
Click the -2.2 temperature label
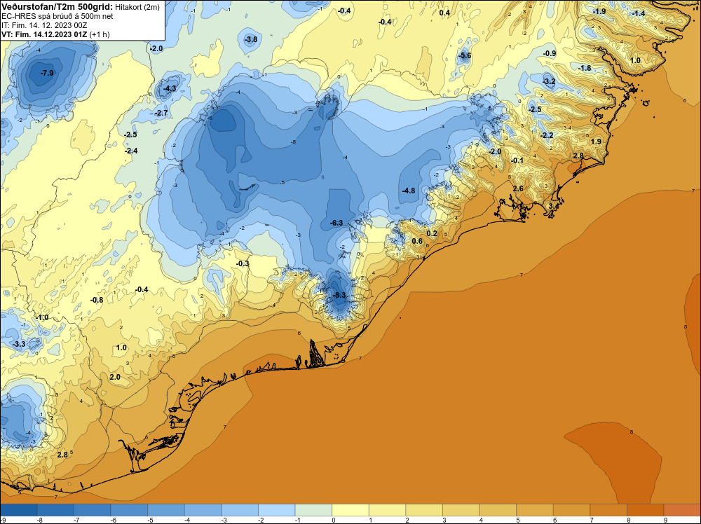pos(547,135)
